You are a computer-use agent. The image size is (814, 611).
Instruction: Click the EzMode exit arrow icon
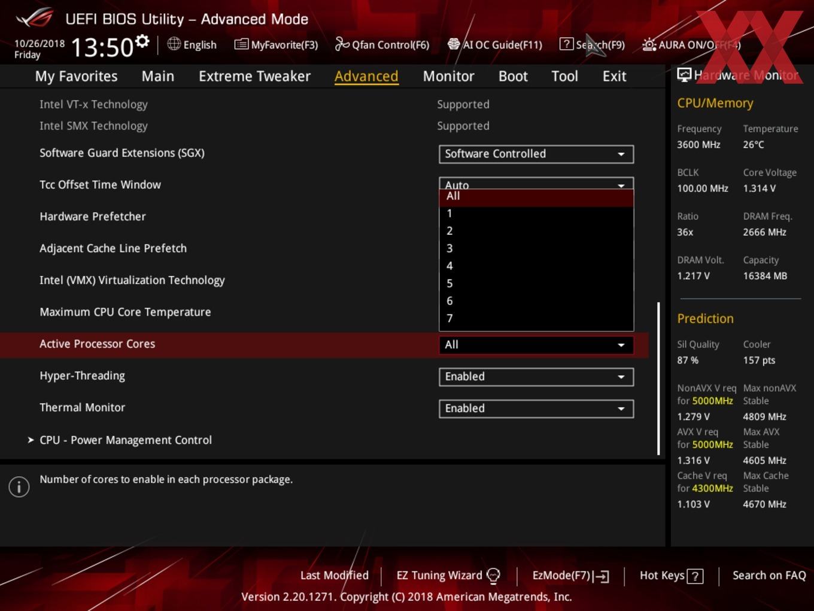coord(602,576)
